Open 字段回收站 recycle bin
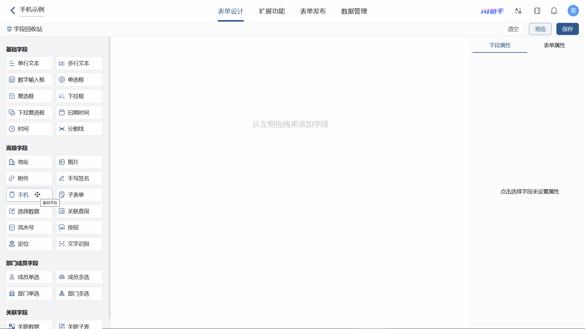This screenshot has width=585, height=329. click(25, 29)
